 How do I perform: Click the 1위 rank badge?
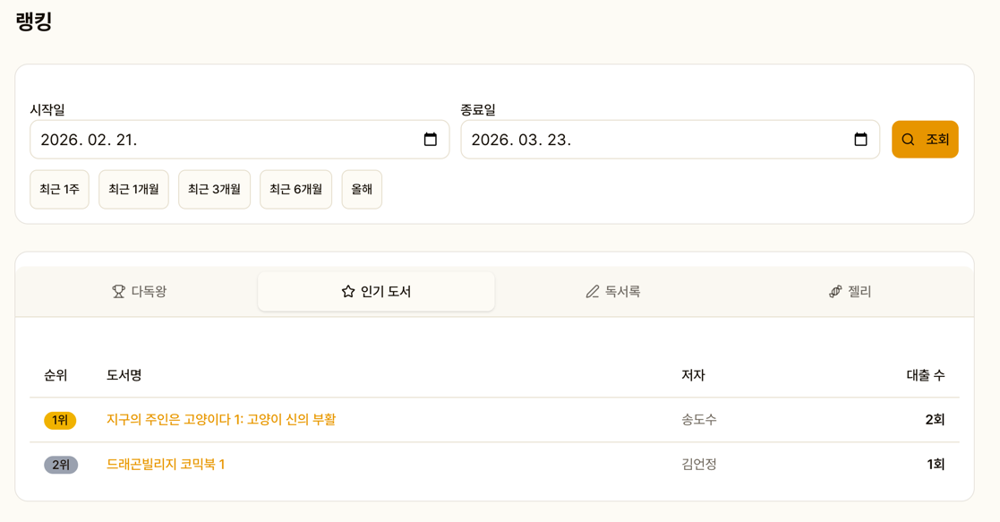[60, 421]
